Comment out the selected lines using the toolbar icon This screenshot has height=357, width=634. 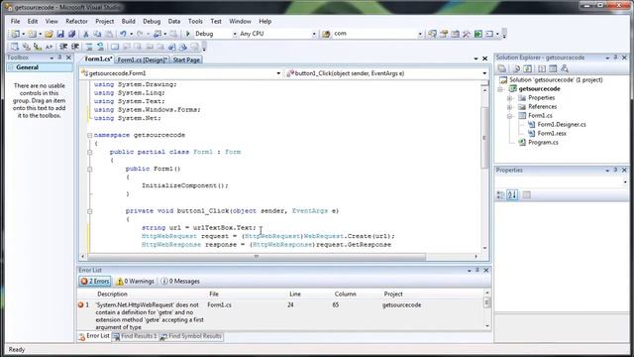[x=89, y=47]
